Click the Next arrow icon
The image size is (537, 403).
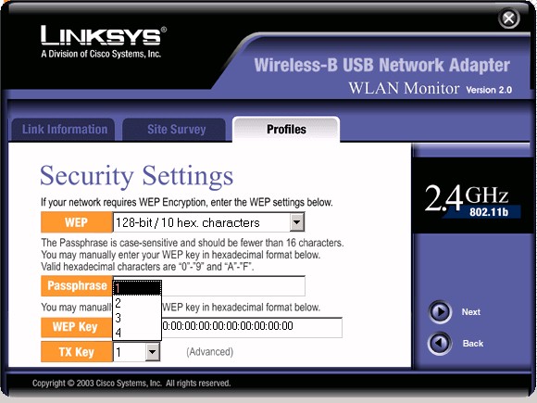(440, 312)
